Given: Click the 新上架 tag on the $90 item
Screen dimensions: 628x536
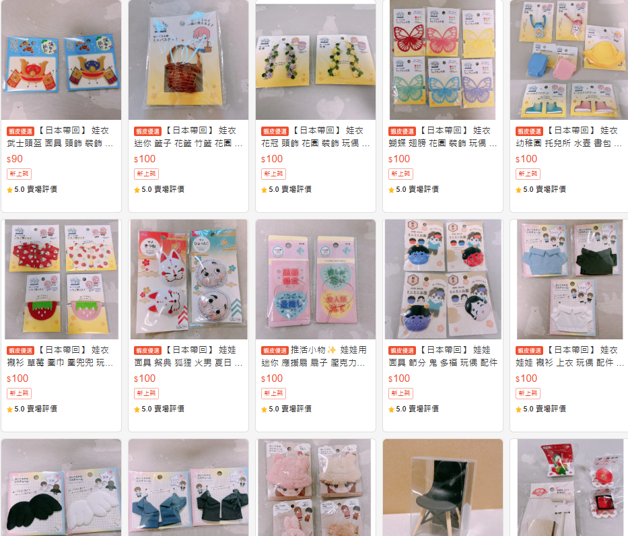Looking at the screenshot, I should click(19, 174).
